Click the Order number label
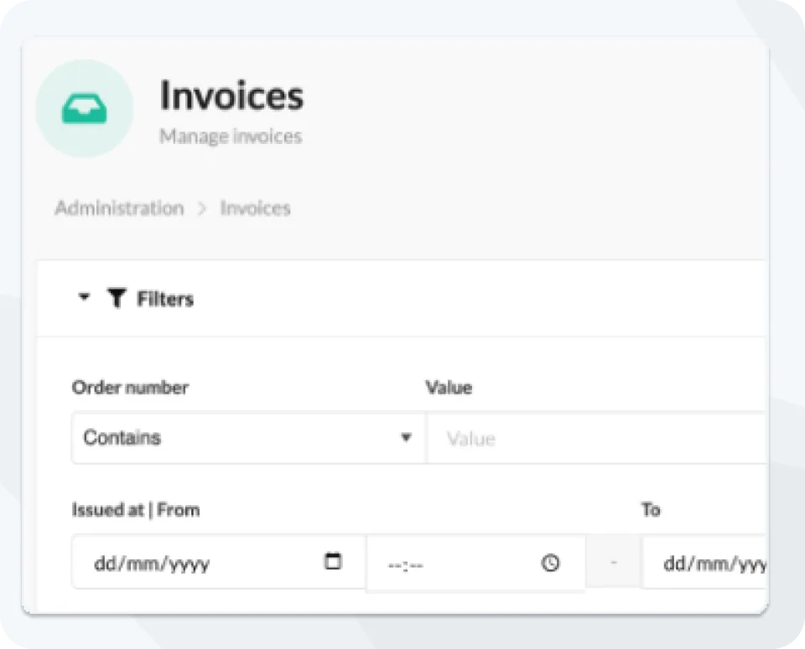The width and height of the screenshot is (805, 649). [130, 388]
